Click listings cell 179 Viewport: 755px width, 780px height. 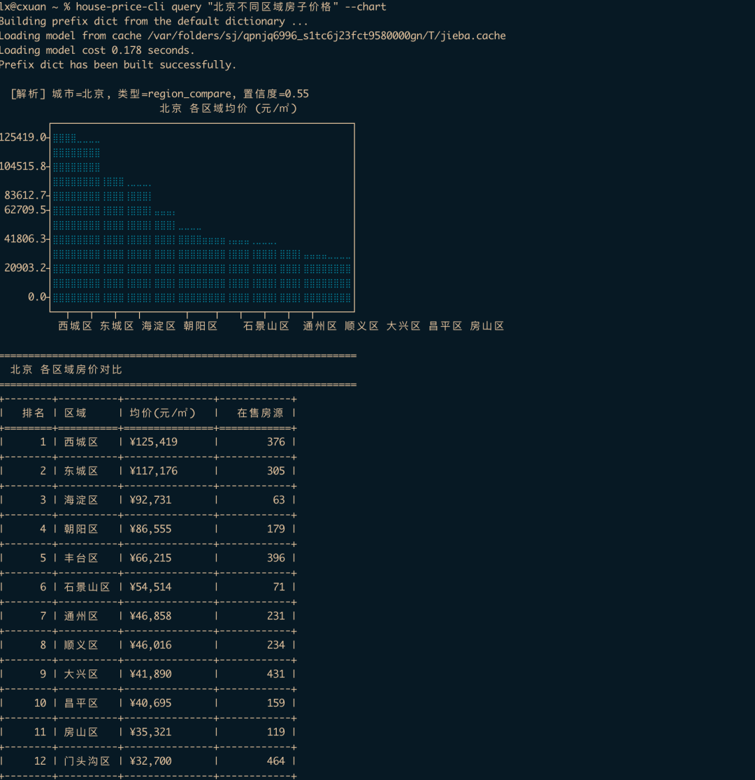pos(276,530)
